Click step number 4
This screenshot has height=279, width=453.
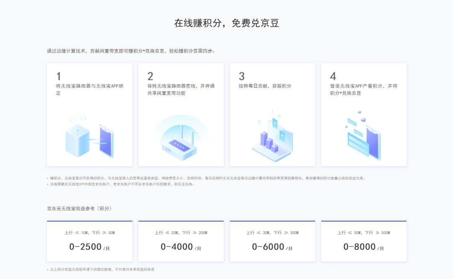(x=333, y=77)
